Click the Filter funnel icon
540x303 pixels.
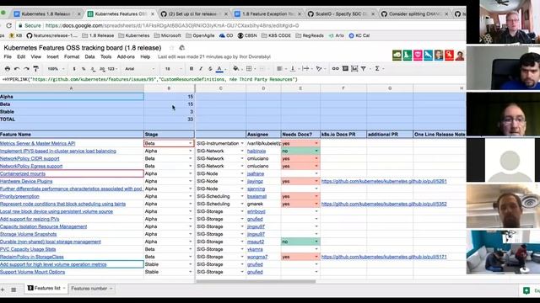[364, 69]
